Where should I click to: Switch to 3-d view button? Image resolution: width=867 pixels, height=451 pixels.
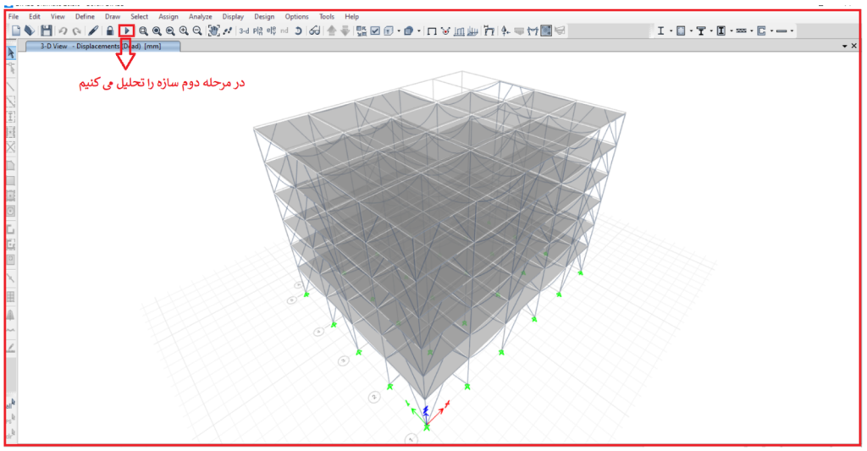pos(244,31)
